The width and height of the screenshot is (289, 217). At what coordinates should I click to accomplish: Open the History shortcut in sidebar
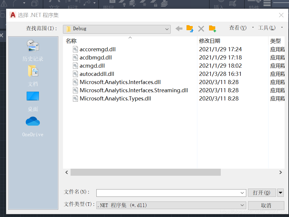[x=33, y=51]
